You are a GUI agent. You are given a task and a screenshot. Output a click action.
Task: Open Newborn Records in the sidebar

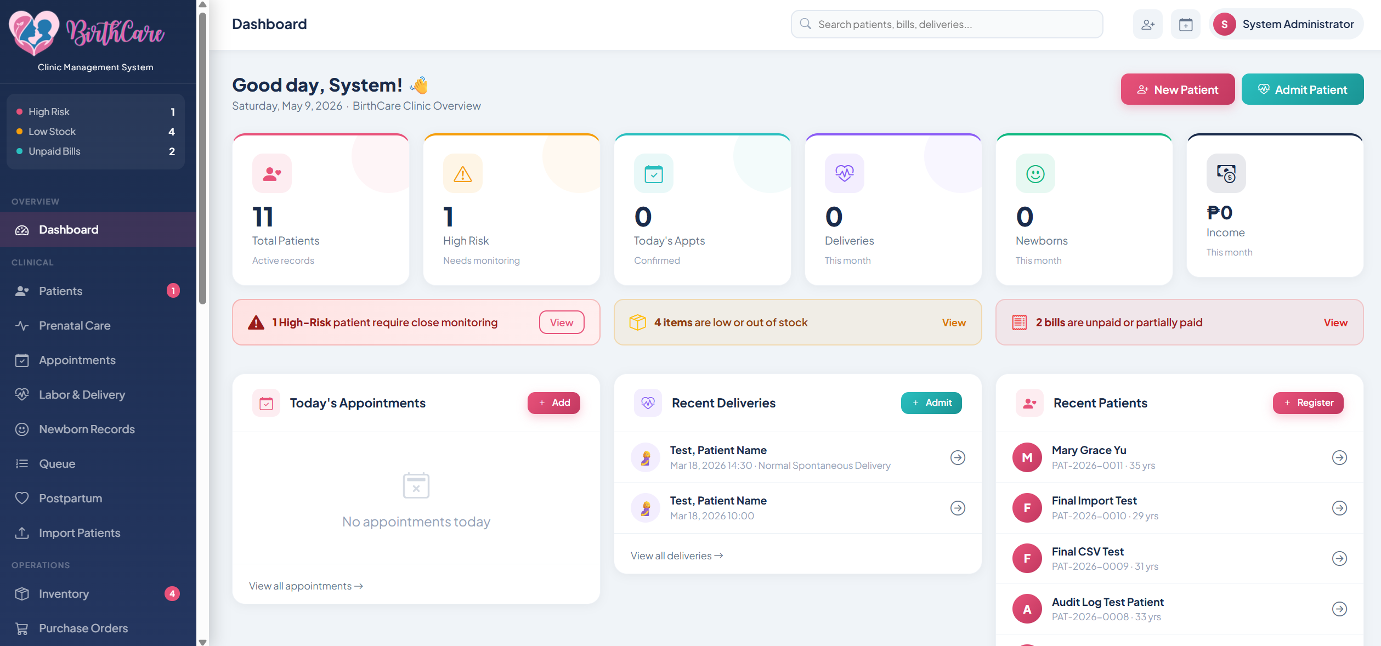(x=98, y=429)
